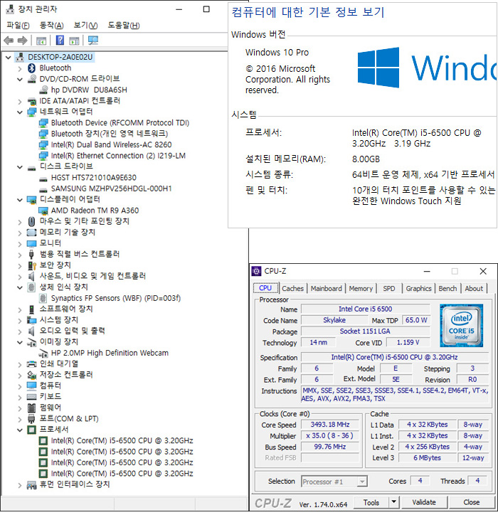Collapse the 프로세서 category
This screenshot has height=515, width=498.
pos(20,430)
